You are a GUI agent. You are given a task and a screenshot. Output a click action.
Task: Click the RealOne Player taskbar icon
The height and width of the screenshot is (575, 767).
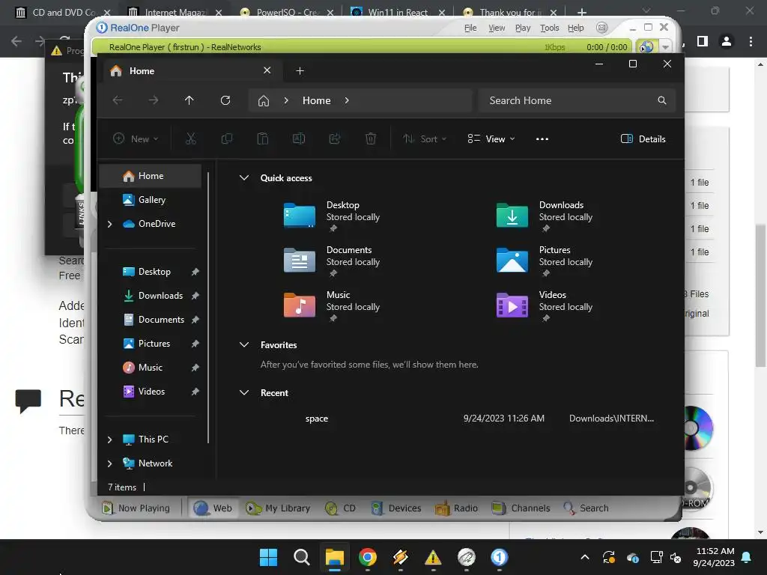point(499,557)
